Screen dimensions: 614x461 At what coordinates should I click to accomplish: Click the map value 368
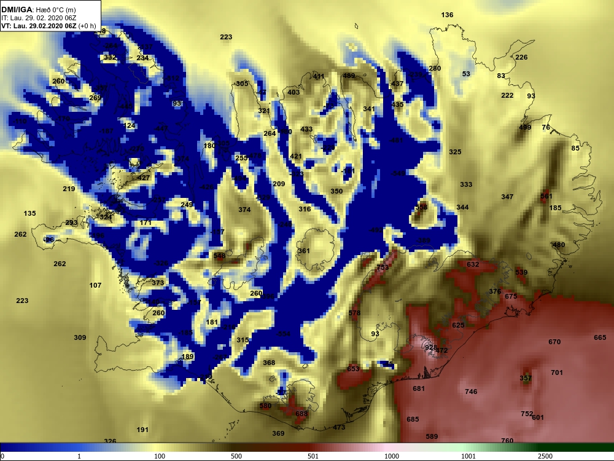[269, 363]
